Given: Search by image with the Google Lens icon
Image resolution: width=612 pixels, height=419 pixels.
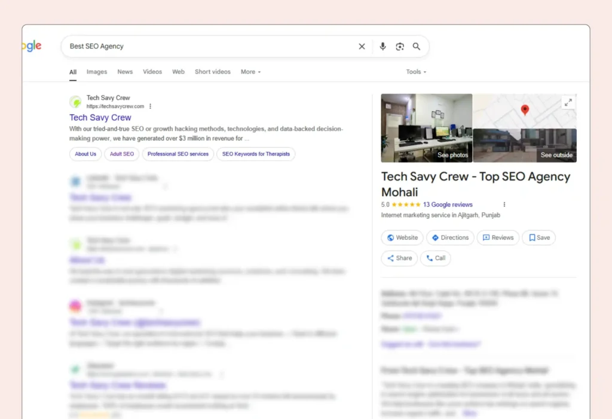Looking at the screenshot, I should click(399, 46).
